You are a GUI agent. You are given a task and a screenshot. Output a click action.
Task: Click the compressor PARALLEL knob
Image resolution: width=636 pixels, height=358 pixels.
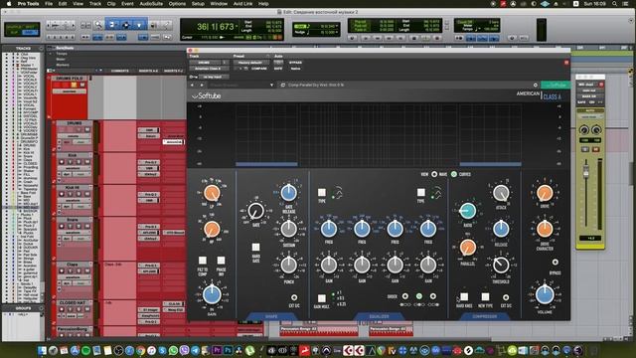[468, 248]
